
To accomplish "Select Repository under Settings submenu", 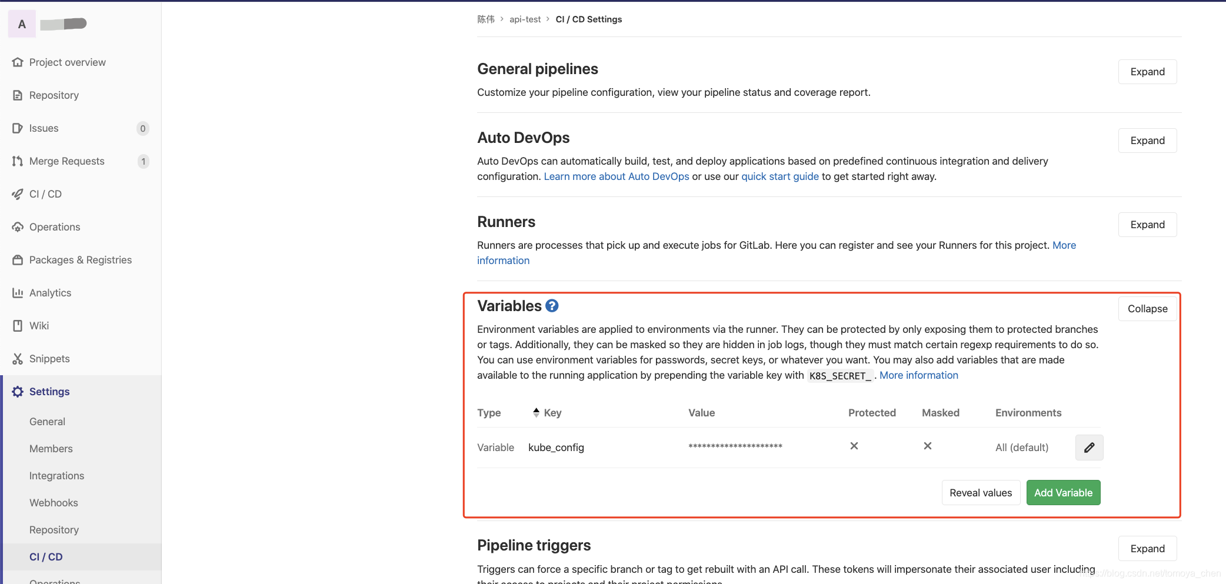I will click(x=54, y=530).
